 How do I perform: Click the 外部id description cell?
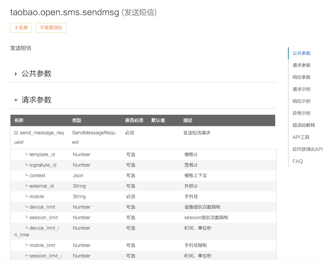click(x=191, y=186)
